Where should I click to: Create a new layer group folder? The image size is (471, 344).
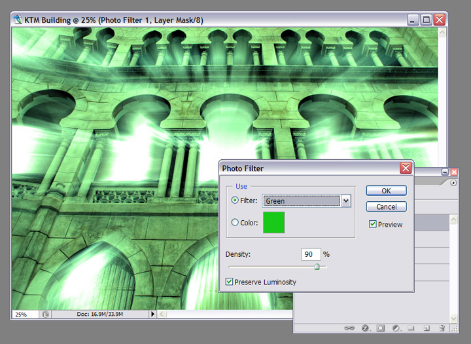click(411, 328)
